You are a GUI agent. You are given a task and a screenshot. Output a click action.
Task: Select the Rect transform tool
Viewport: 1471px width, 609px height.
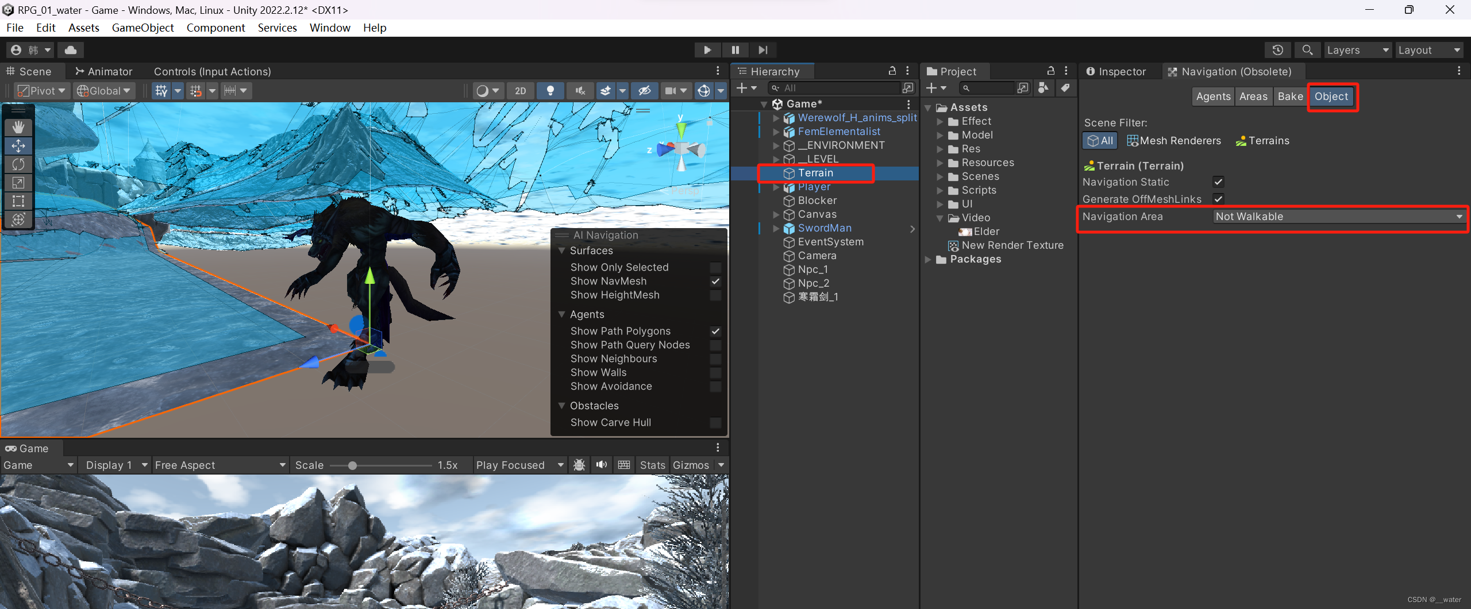(x=18, y=201)
